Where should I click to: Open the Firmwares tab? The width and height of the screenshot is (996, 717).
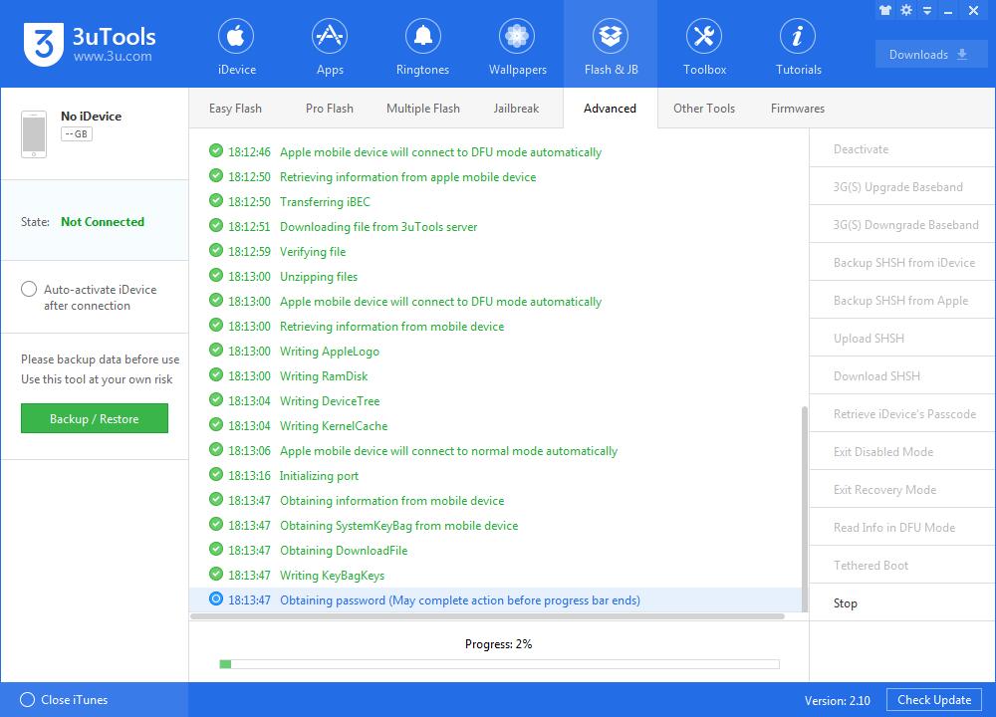point(797,109)
